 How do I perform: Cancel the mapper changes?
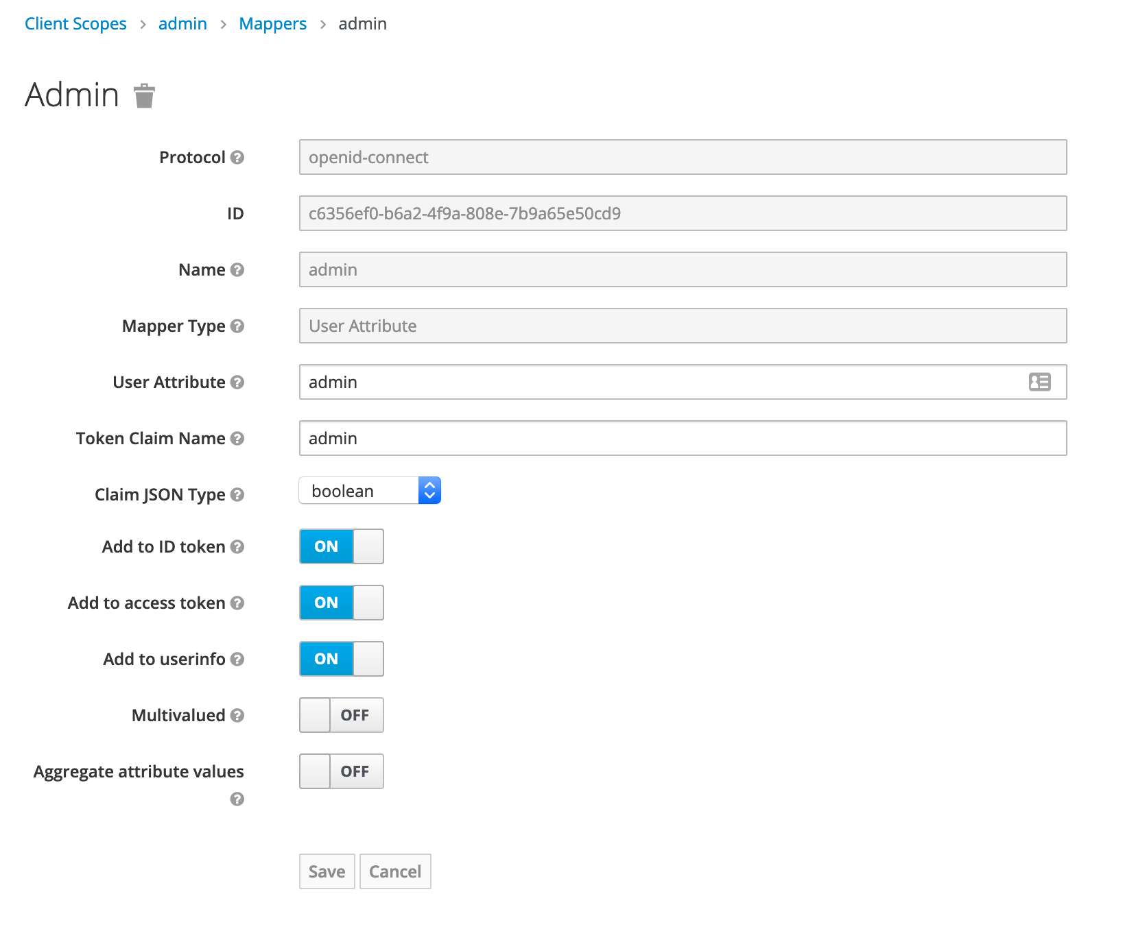(x=395, y=871)
